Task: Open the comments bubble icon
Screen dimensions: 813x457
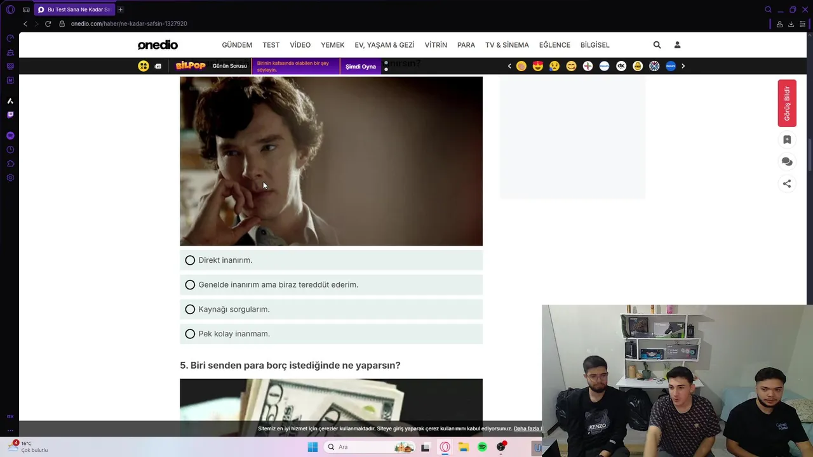Action: (787, 162)
